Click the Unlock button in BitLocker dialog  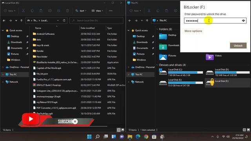click(x=238, y=45)
